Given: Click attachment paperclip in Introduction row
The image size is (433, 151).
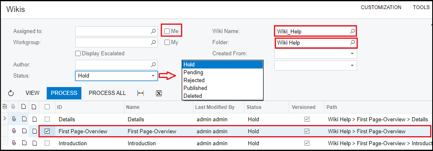Looking at the screenshot, I should 14,143.
